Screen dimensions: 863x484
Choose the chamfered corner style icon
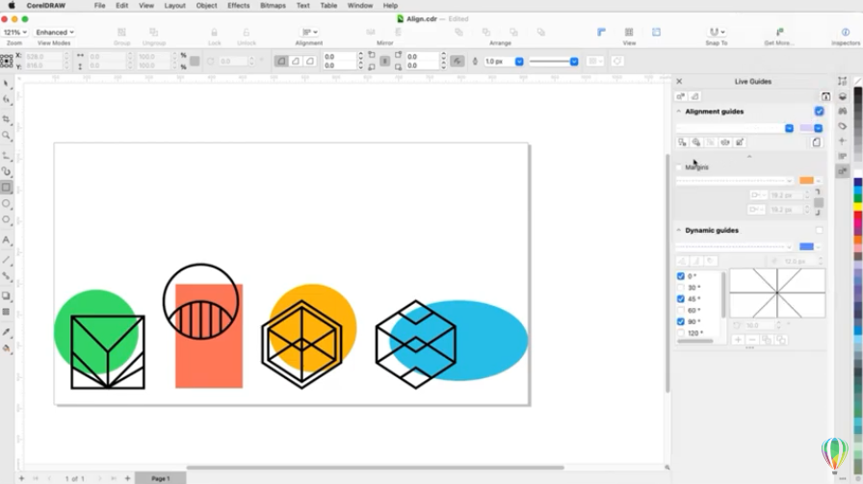(310, 61)
